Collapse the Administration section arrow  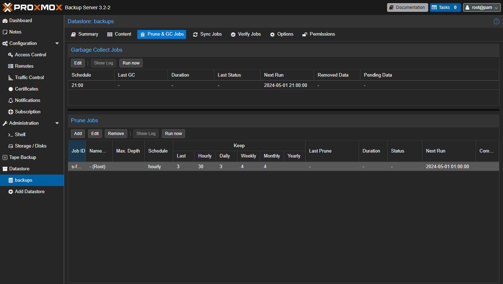[x=57, y=123]
